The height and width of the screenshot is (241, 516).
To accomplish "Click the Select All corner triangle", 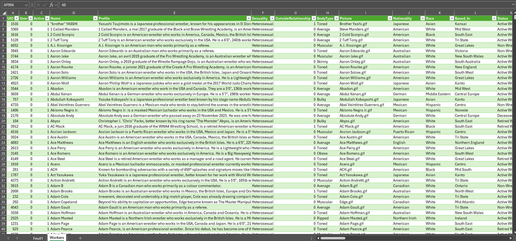I will tap(4, 13).
